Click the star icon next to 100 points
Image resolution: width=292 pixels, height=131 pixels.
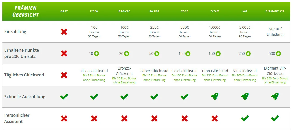pyautogui.click(x=188, y=54)
